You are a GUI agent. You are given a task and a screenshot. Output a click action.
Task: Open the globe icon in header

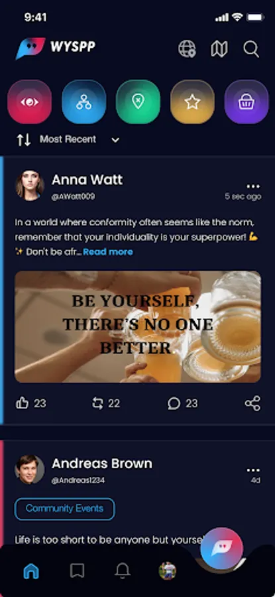187,49
